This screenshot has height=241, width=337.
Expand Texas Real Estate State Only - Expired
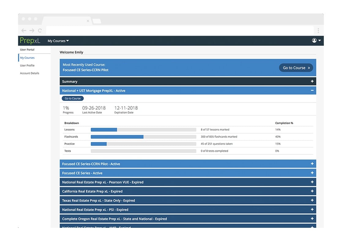pyautogui.click(x=188, y=200)
